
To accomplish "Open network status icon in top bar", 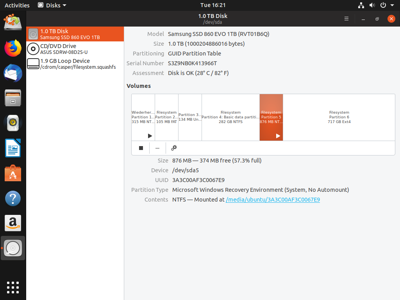I will coord(361,5).
